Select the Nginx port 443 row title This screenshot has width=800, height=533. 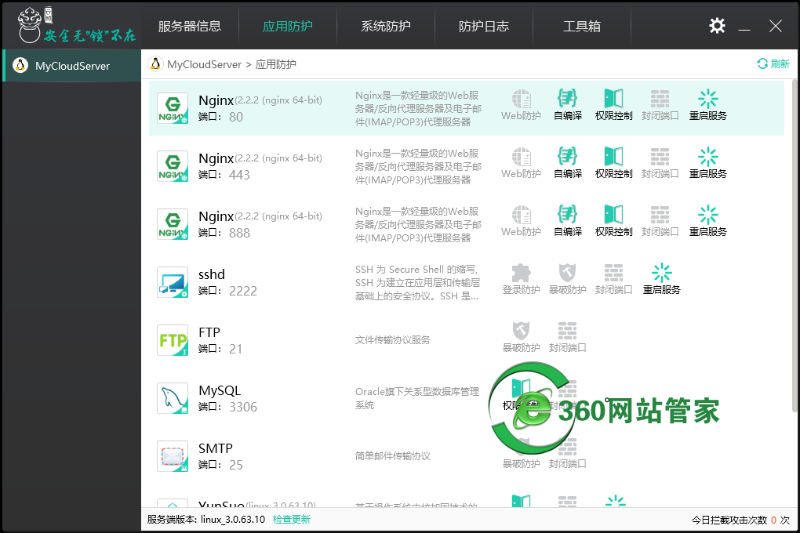(216, 158)
